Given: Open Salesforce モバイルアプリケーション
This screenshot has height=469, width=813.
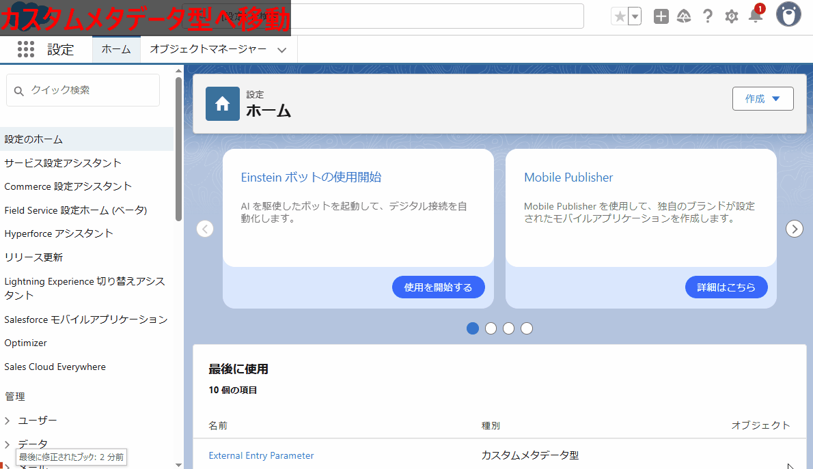Looking at the screenshot, I should (86, 319).
